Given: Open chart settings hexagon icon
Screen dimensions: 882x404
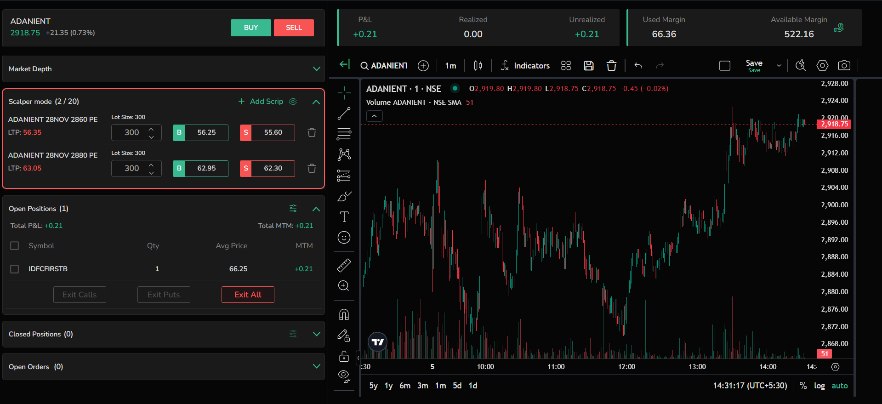Looking at the screenshot, I should click(x=822, y=66).
